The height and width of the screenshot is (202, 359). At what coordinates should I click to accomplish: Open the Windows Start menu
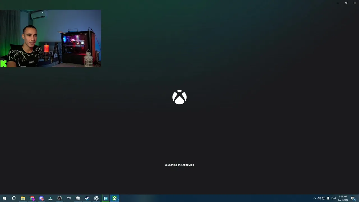point(4,198)
